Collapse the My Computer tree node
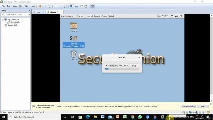The height and width of the screenshot is (120, 213). [x=3, y=20]
